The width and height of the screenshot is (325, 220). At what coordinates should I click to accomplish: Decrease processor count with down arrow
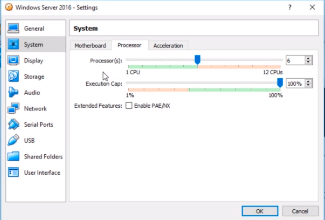[308, 62]
